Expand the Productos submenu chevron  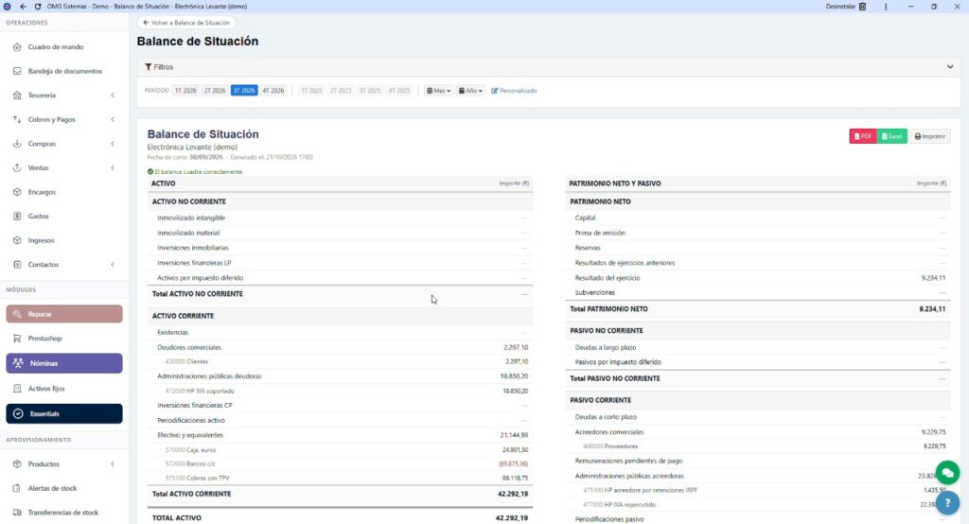point(113,464)
